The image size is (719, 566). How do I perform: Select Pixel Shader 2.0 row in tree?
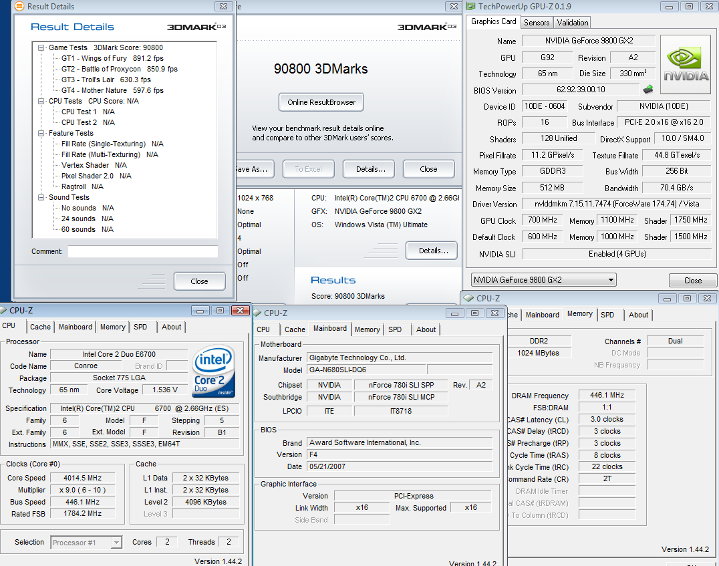coord(96,176)
